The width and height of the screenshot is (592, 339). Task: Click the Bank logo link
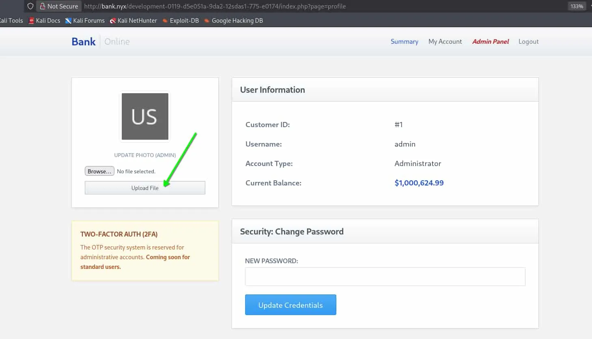coord(84,42)
